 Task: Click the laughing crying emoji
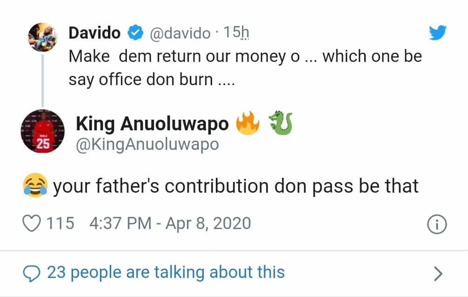[x=34, y=186]
